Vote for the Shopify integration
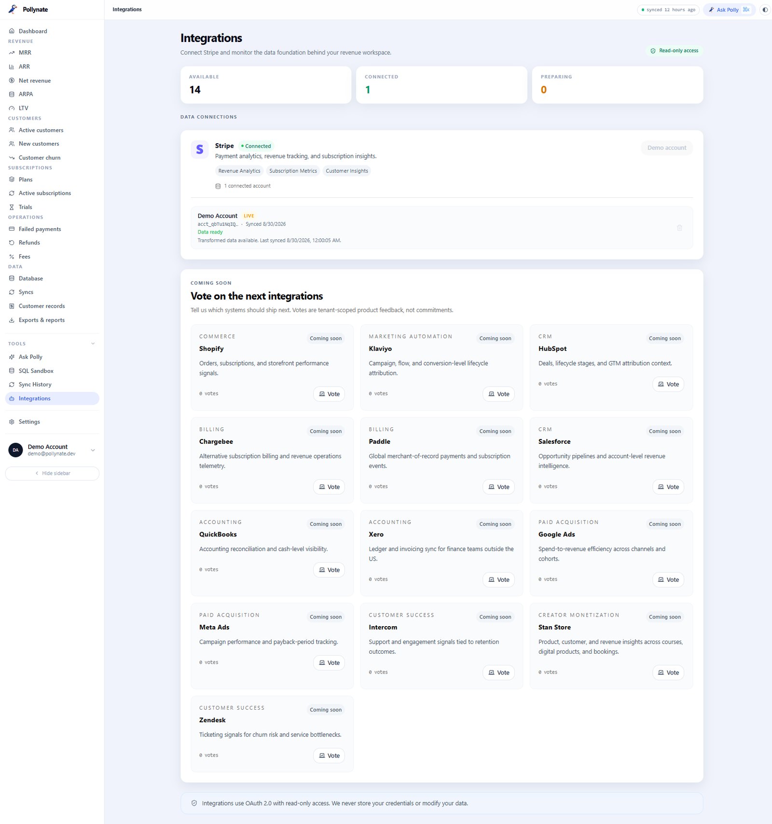The height and width of the screenshot is (824, 772). pos(329,394)
